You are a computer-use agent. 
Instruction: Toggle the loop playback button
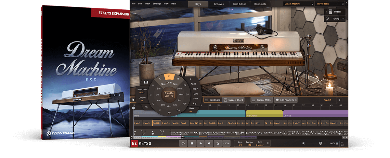click(184, 143)
